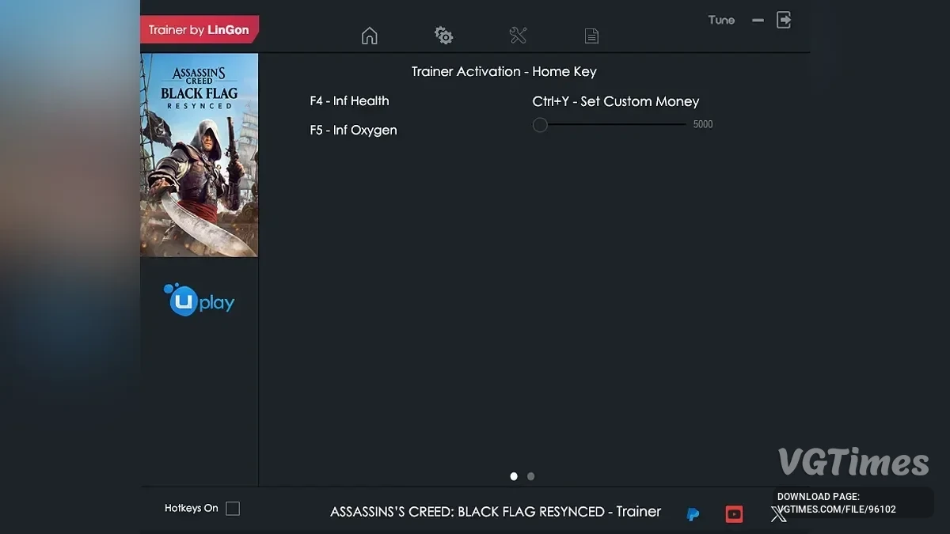Open the YouTube channel icon

[x=734, y=514]
